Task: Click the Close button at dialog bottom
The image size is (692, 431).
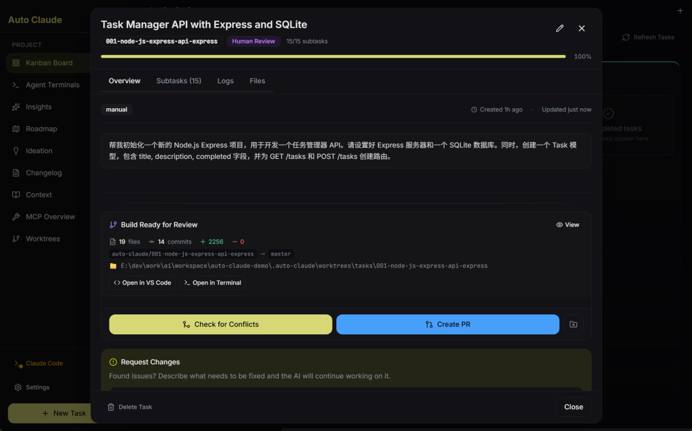Action: point(573,407)
